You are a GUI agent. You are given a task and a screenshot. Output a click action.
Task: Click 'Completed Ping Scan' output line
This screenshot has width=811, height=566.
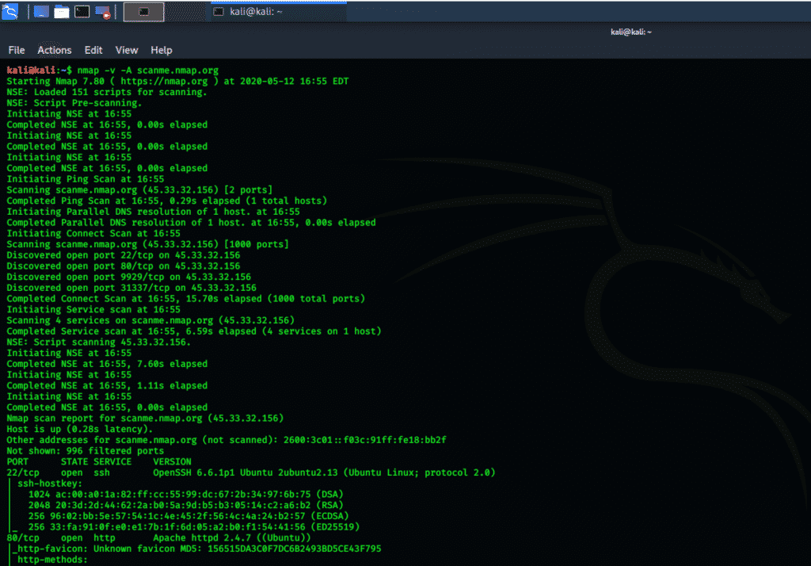166,201
